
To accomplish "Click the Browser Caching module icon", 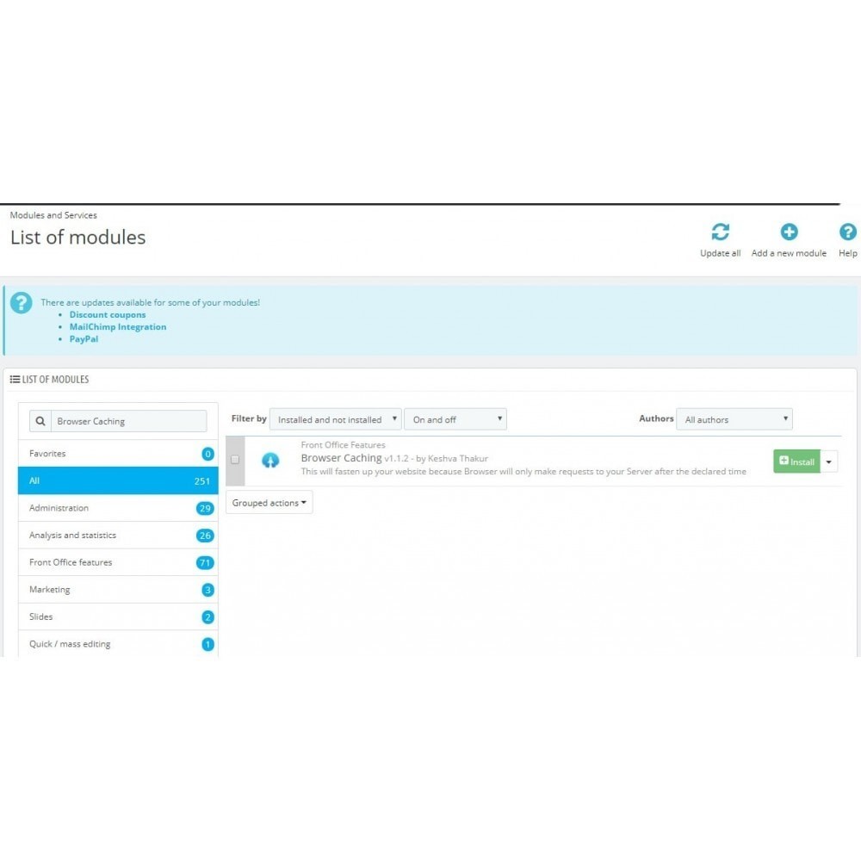I will click(x=270, y=460).
